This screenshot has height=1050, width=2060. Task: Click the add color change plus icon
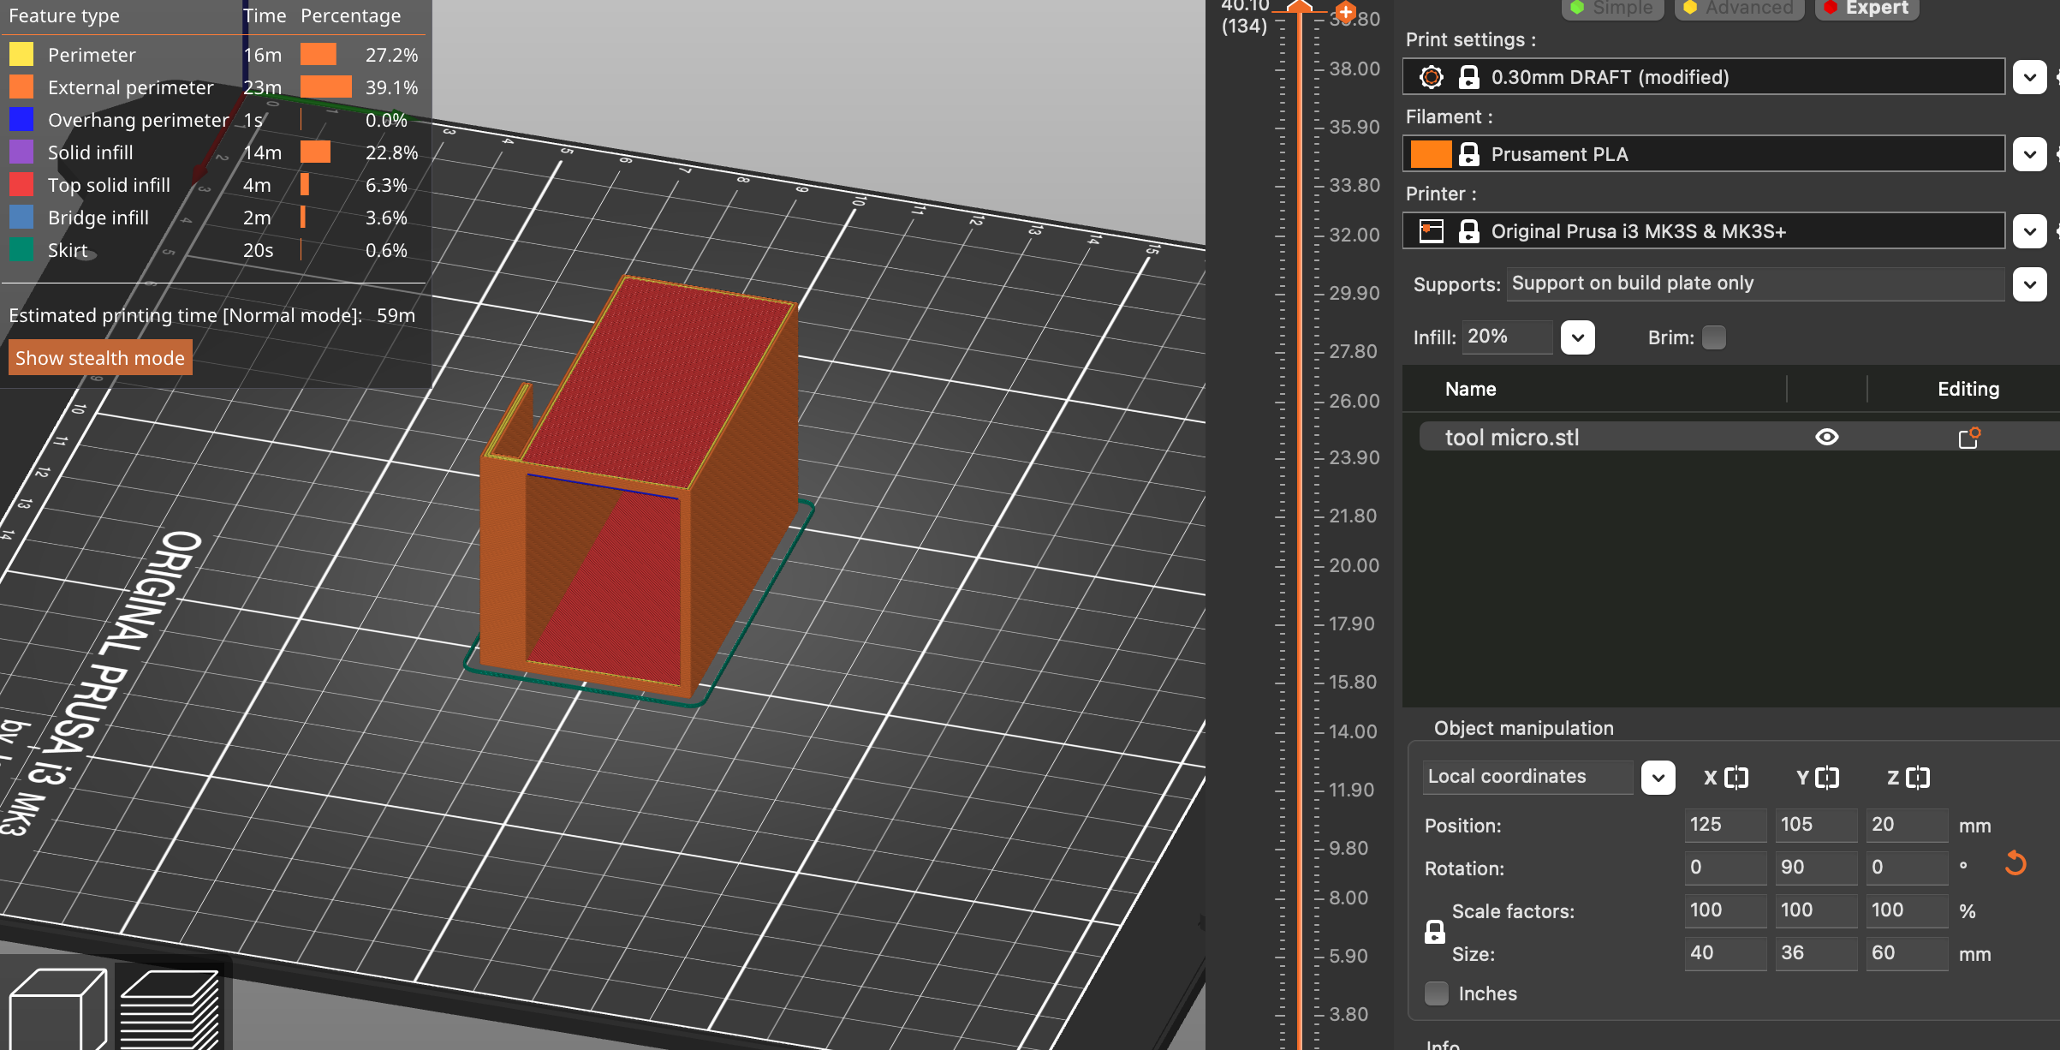[x=1345, y=12]
